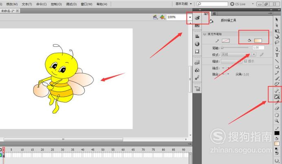Image resolution: width=282 pixels, height=164 pixels.
Task: Toggle the 提示 hinting checkbox
Action: coord(245,61)
